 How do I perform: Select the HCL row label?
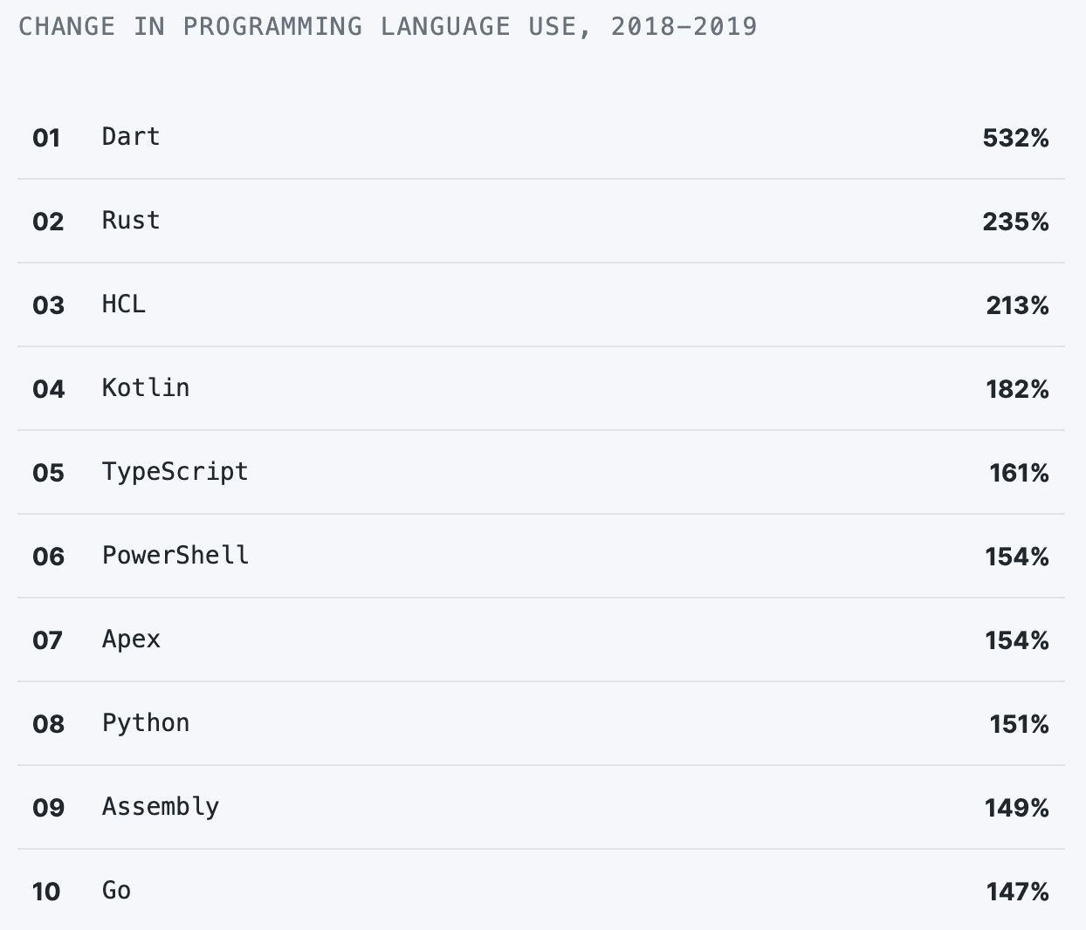tap(124, 304)
